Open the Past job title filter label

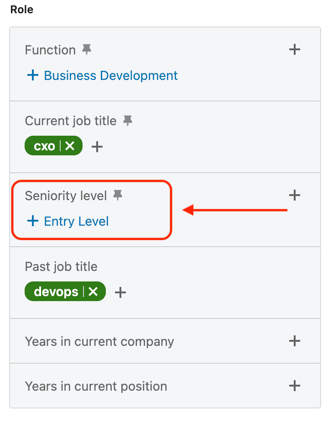coord(61,266)
